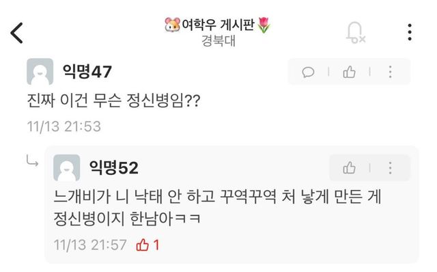Click the 익명52 username
This screenshot has height=272, width=437.
114,167
